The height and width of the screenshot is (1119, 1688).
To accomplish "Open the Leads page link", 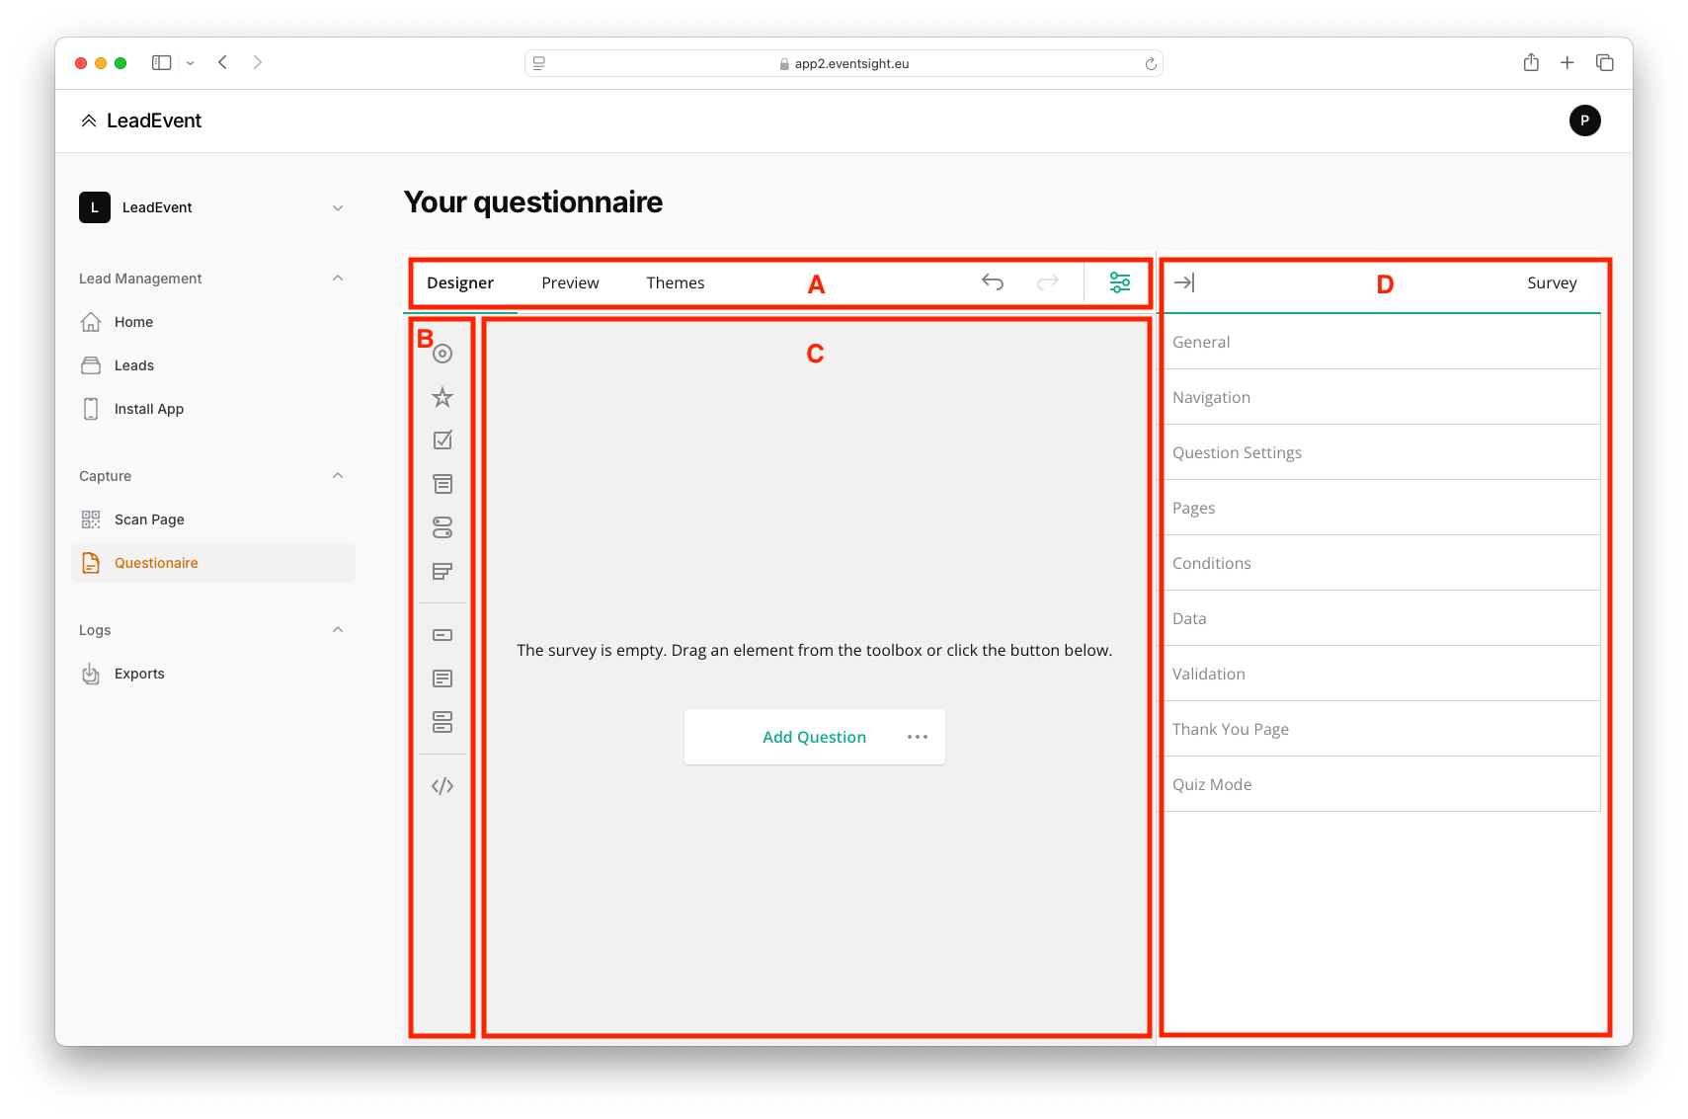I will click(x=134, y=365).
